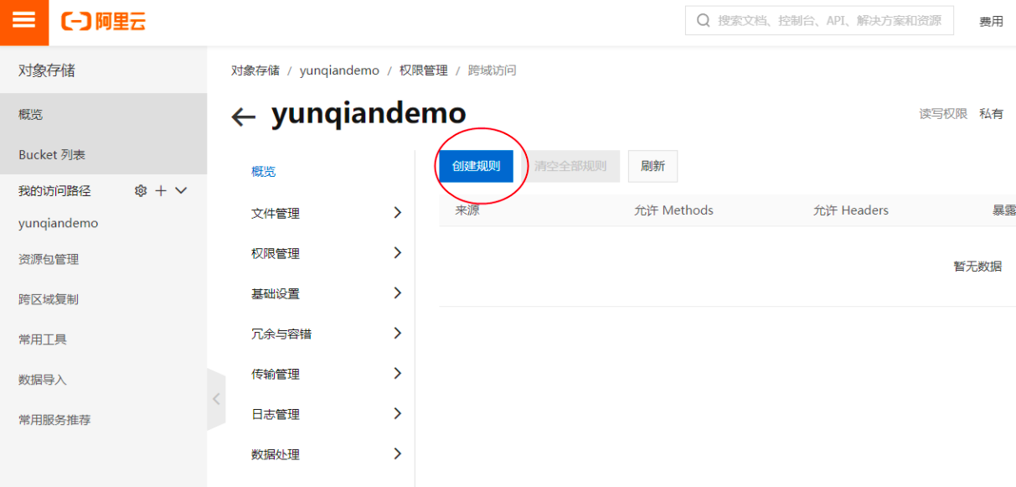Go back using arrow beside yunqiandemo
Viewport: 1016px width, 487px height.
(x=243, y=117)
